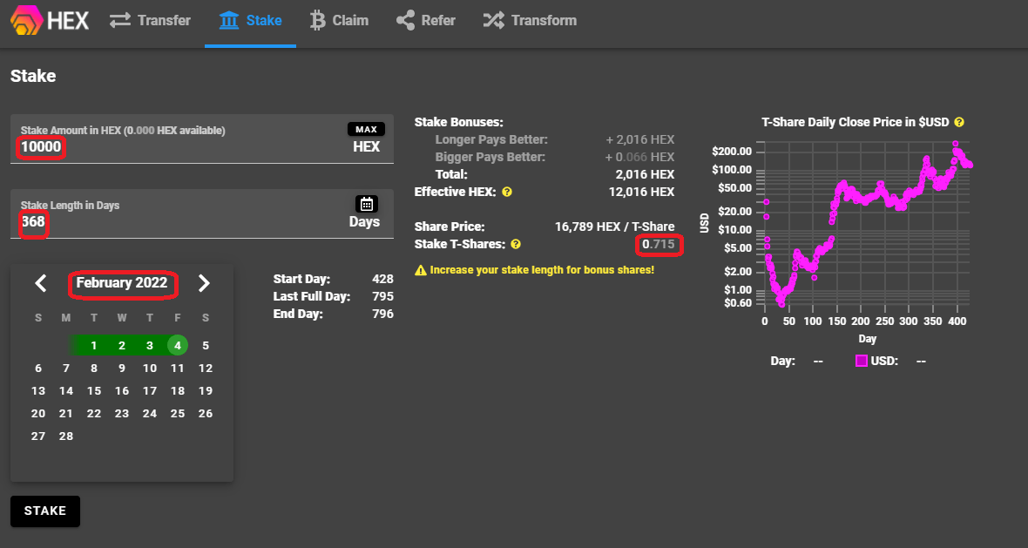This screenshot has width=1028, height=548.
Task: Pick February 27 in calendar
Action: coord(38,436)
